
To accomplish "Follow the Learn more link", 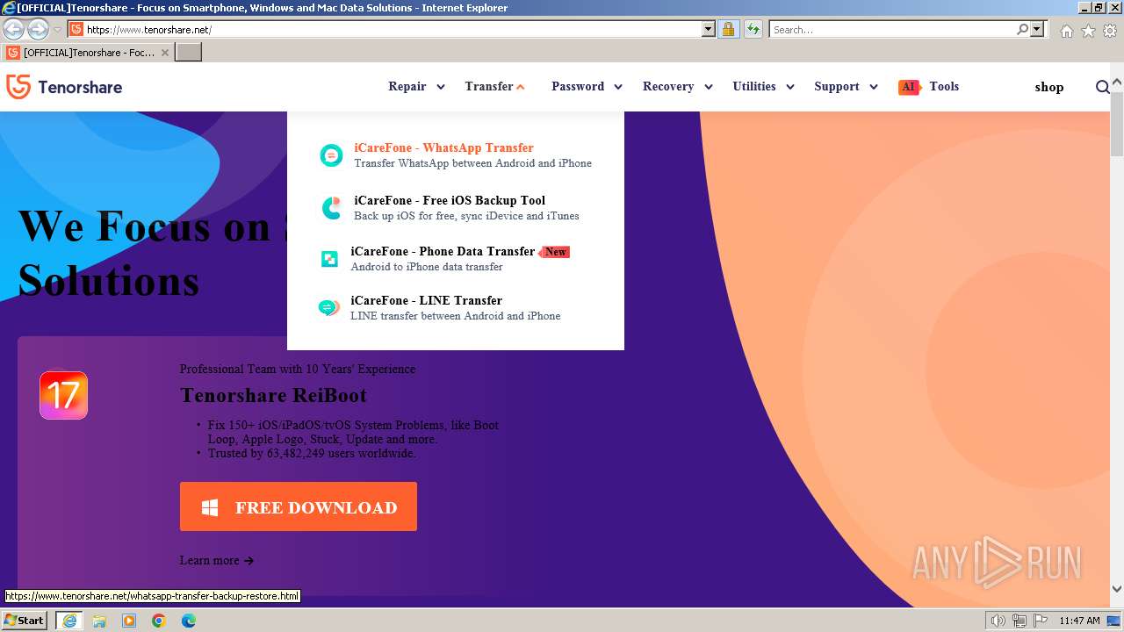I will tap(217, 560).
